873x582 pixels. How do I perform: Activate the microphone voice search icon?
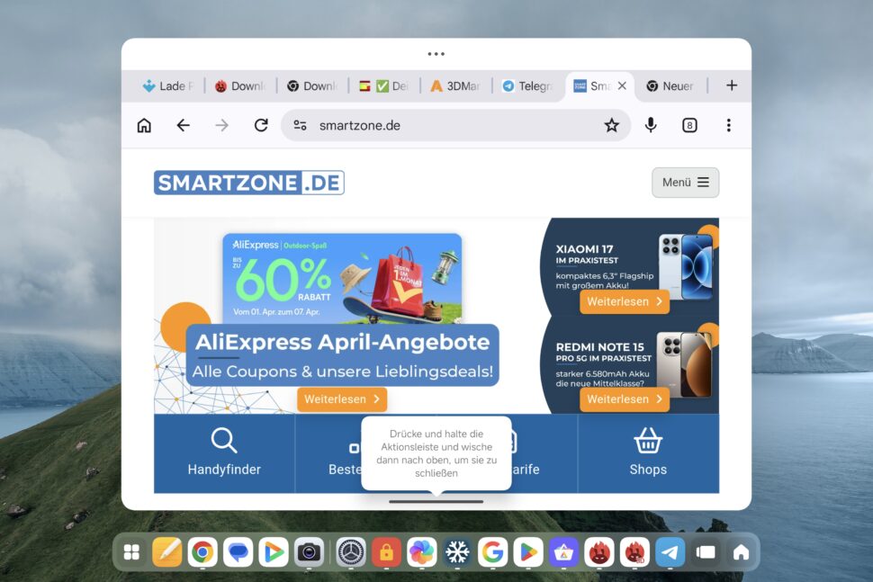pos(651,125)
